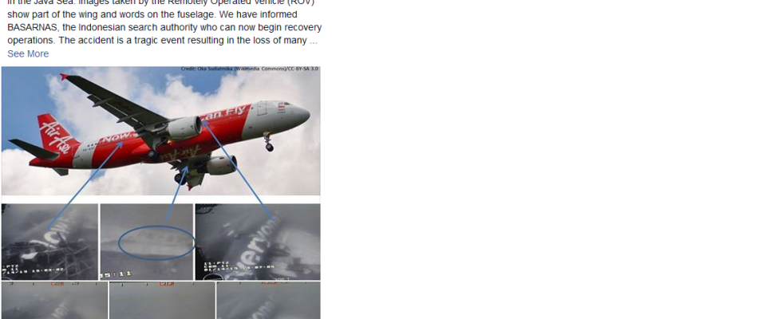Image resolution: width=782 pixels, height=319 pixels.
Task: Open the AirAsia aircraft photo
Action: point(160,131)
